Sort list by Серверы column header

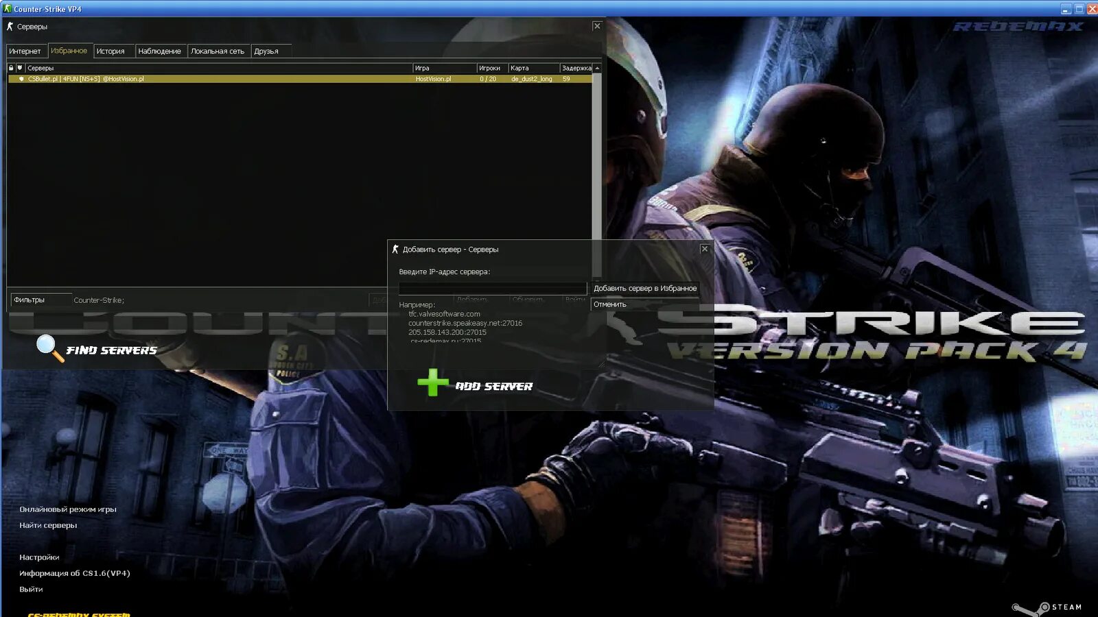219,68
